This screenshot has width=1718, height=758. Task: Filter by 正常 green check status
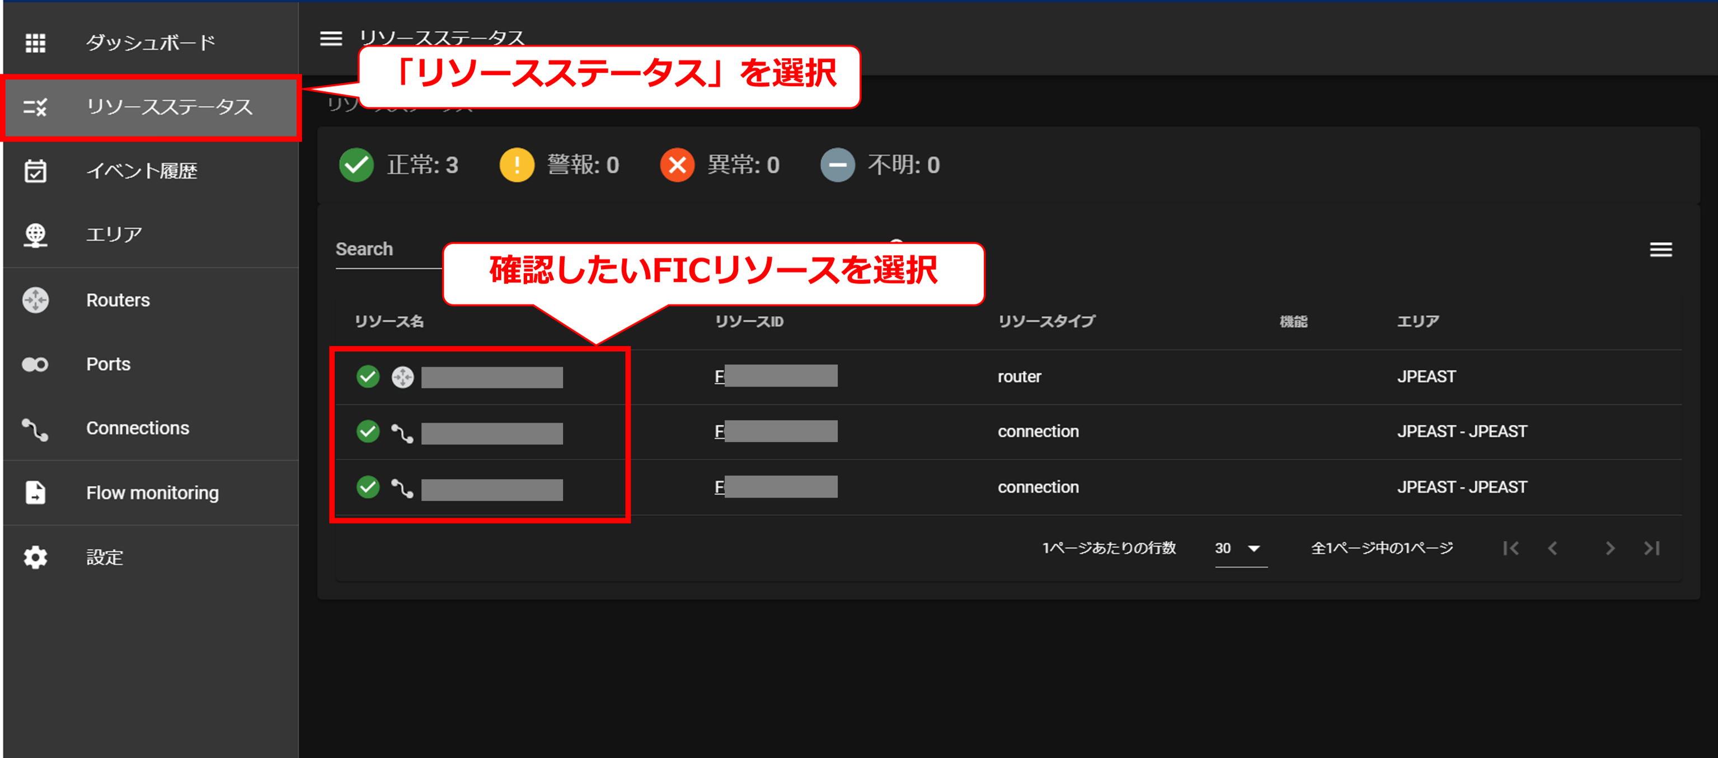tap(357, 164)
